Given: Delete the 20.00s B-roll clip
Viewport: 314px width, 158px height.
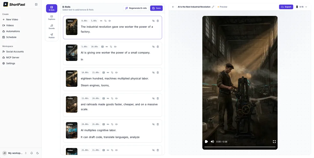Looking at the screenshot, I should click(x=158, y=124).
